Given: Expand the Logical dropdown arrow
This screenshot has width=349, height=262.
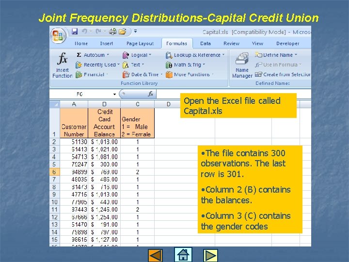Looking at the screenshot, I should point(150,55).
